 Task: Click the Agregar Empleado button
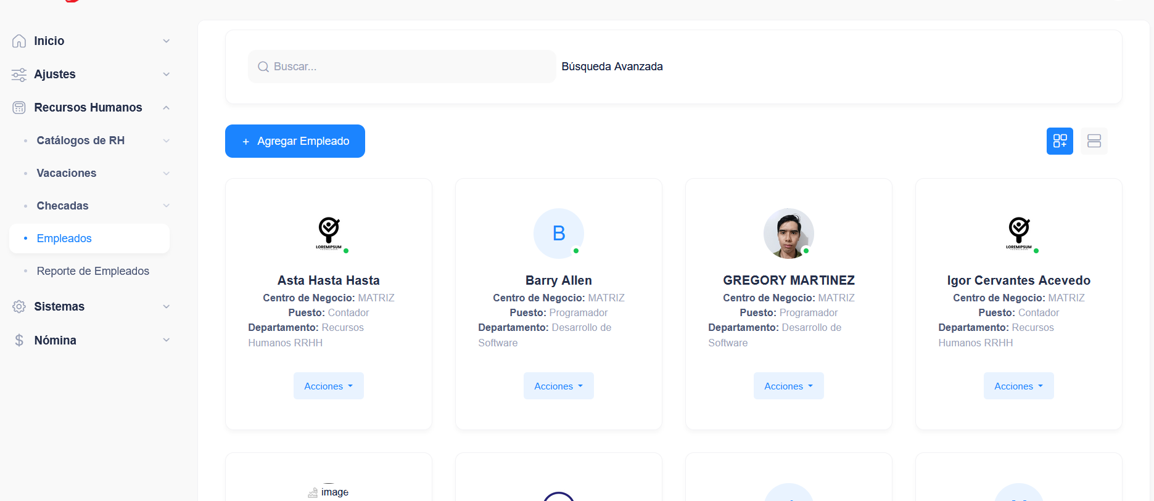(295, 141)
